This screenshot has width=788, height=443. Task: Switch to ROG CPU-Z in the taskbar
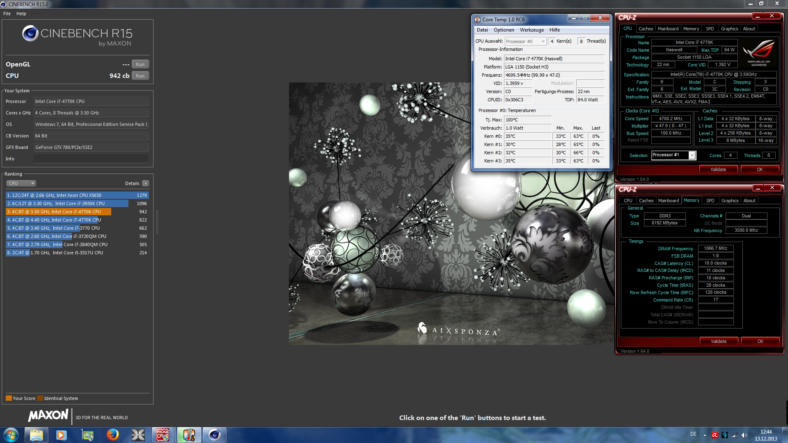pyautogui.click(x=163, y=435)
